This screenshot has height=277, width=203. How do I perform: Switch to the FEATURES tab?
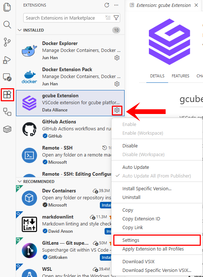click(180, 76)
